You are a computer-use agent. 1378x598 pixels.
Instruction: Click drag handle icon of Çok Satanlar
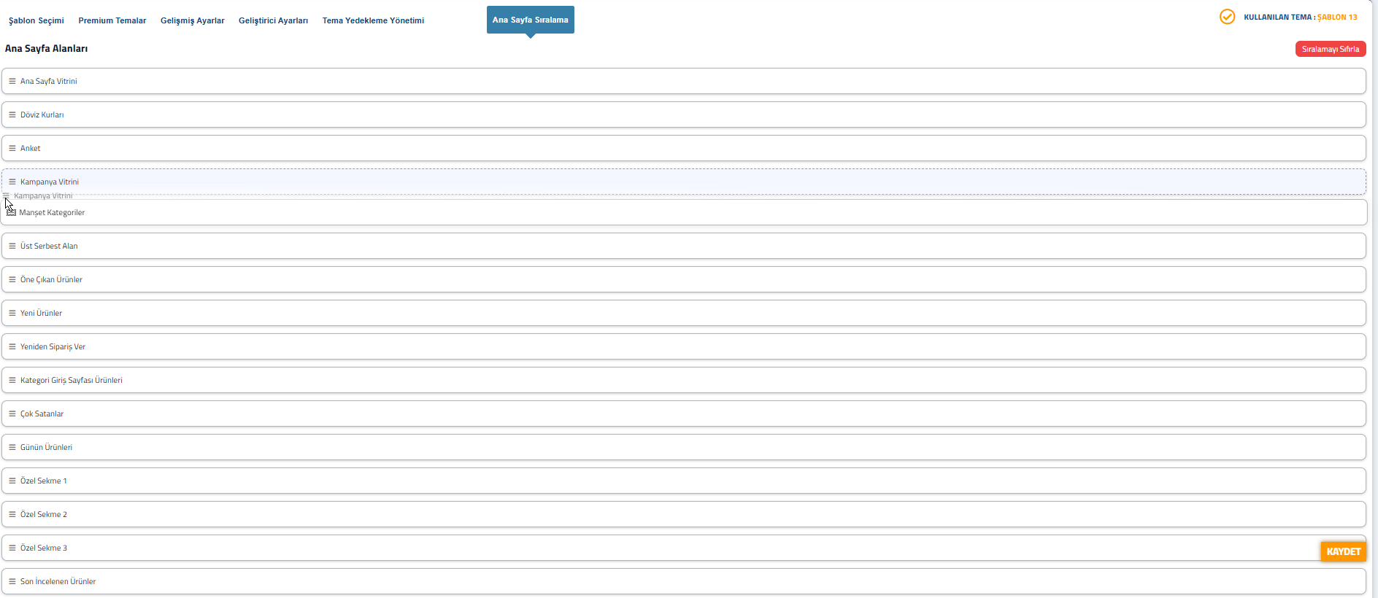12,413
